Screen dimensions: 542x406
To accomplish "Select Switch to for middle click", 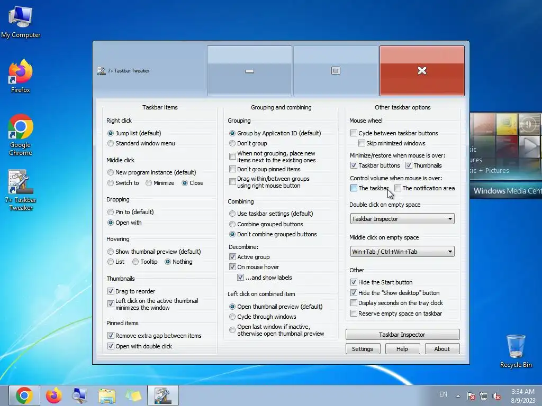I will pos(123,183).
